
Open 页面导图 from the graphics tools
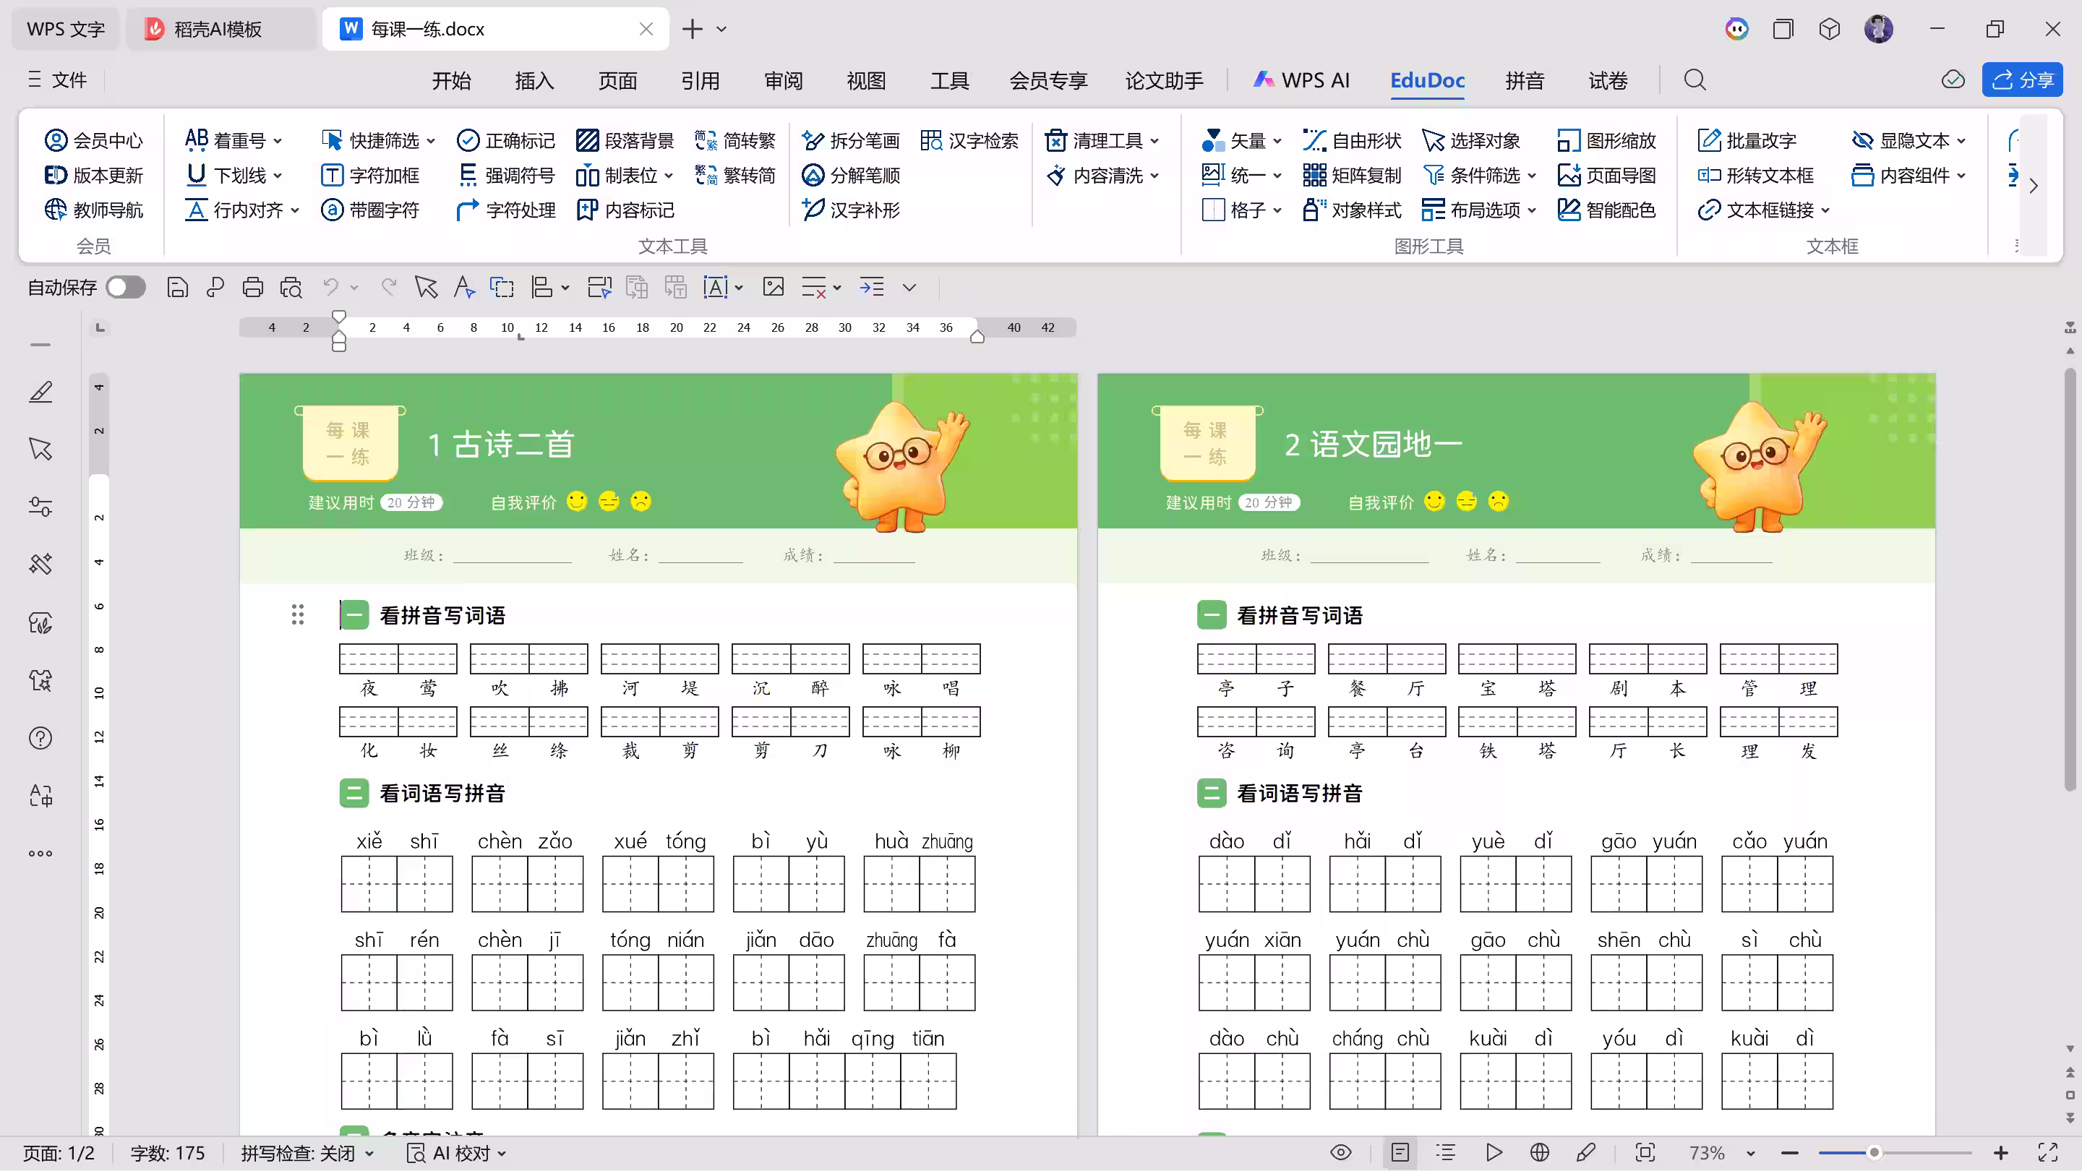pyautogui.click(x=1607, y=174)
